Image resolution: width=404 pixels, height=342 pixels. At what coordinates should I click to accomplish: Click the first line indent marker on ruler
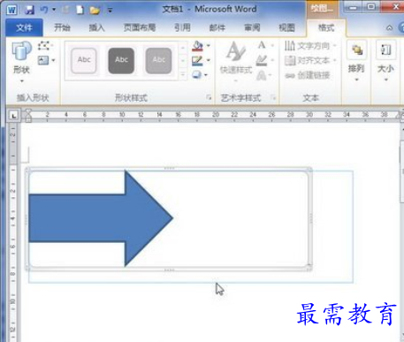pyautogui.click(x=28, y=111)
